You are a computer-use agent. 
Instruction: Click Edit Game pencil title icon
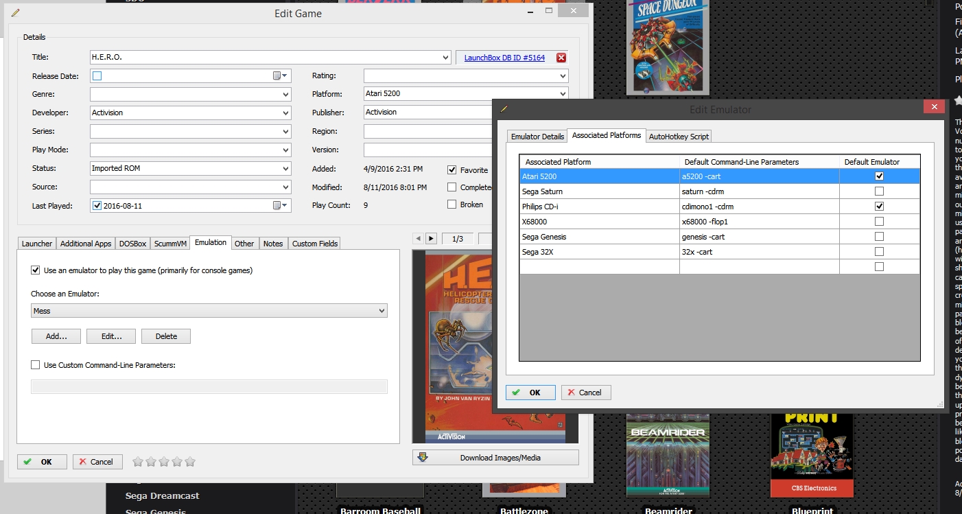click(16, 13)
